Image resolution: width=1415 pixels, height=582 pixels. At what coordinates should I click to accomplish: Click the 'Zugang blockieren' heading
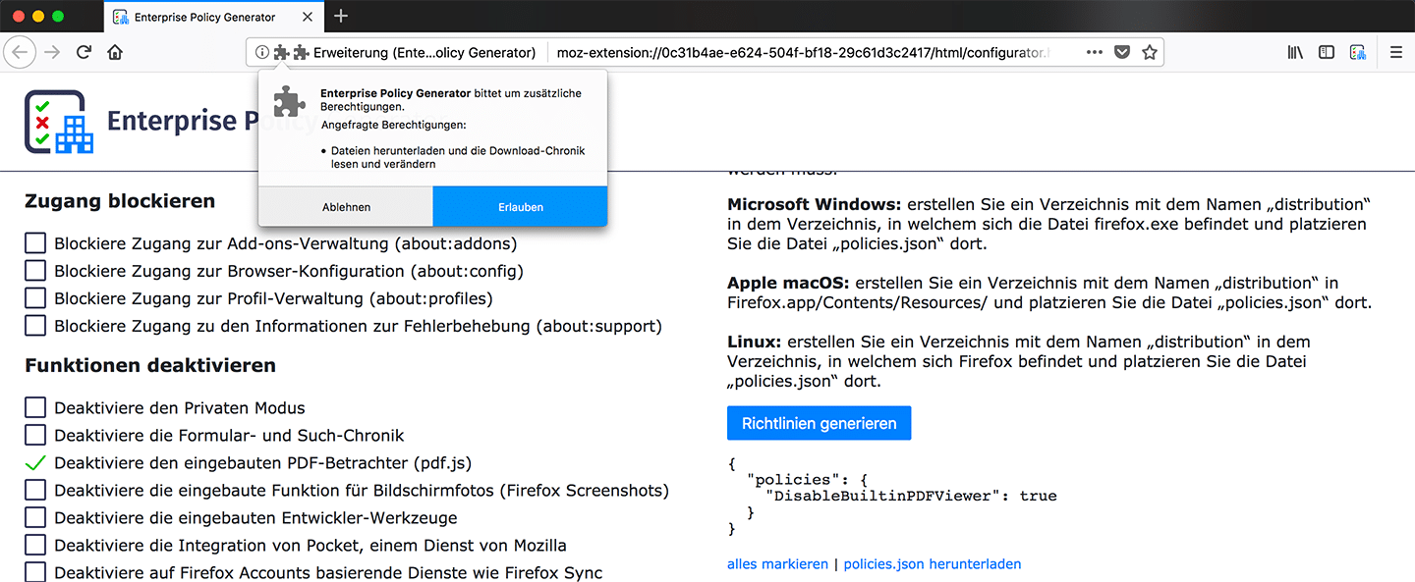click(120, 201)
